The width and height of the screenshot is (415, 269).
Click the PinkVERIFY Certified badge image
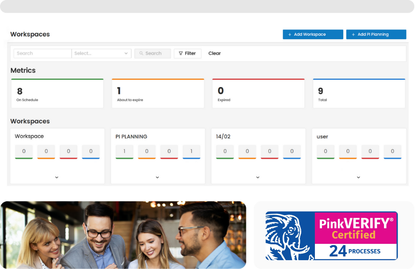[331, 235]
